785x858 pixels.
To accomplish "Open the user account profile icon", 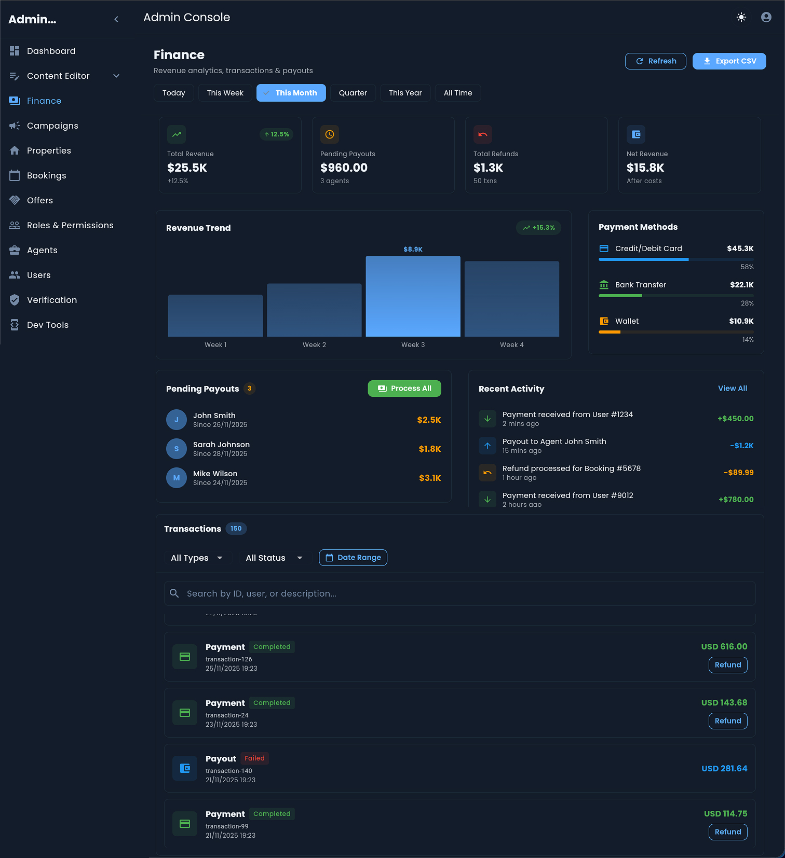I will click(x=766, y=17).
